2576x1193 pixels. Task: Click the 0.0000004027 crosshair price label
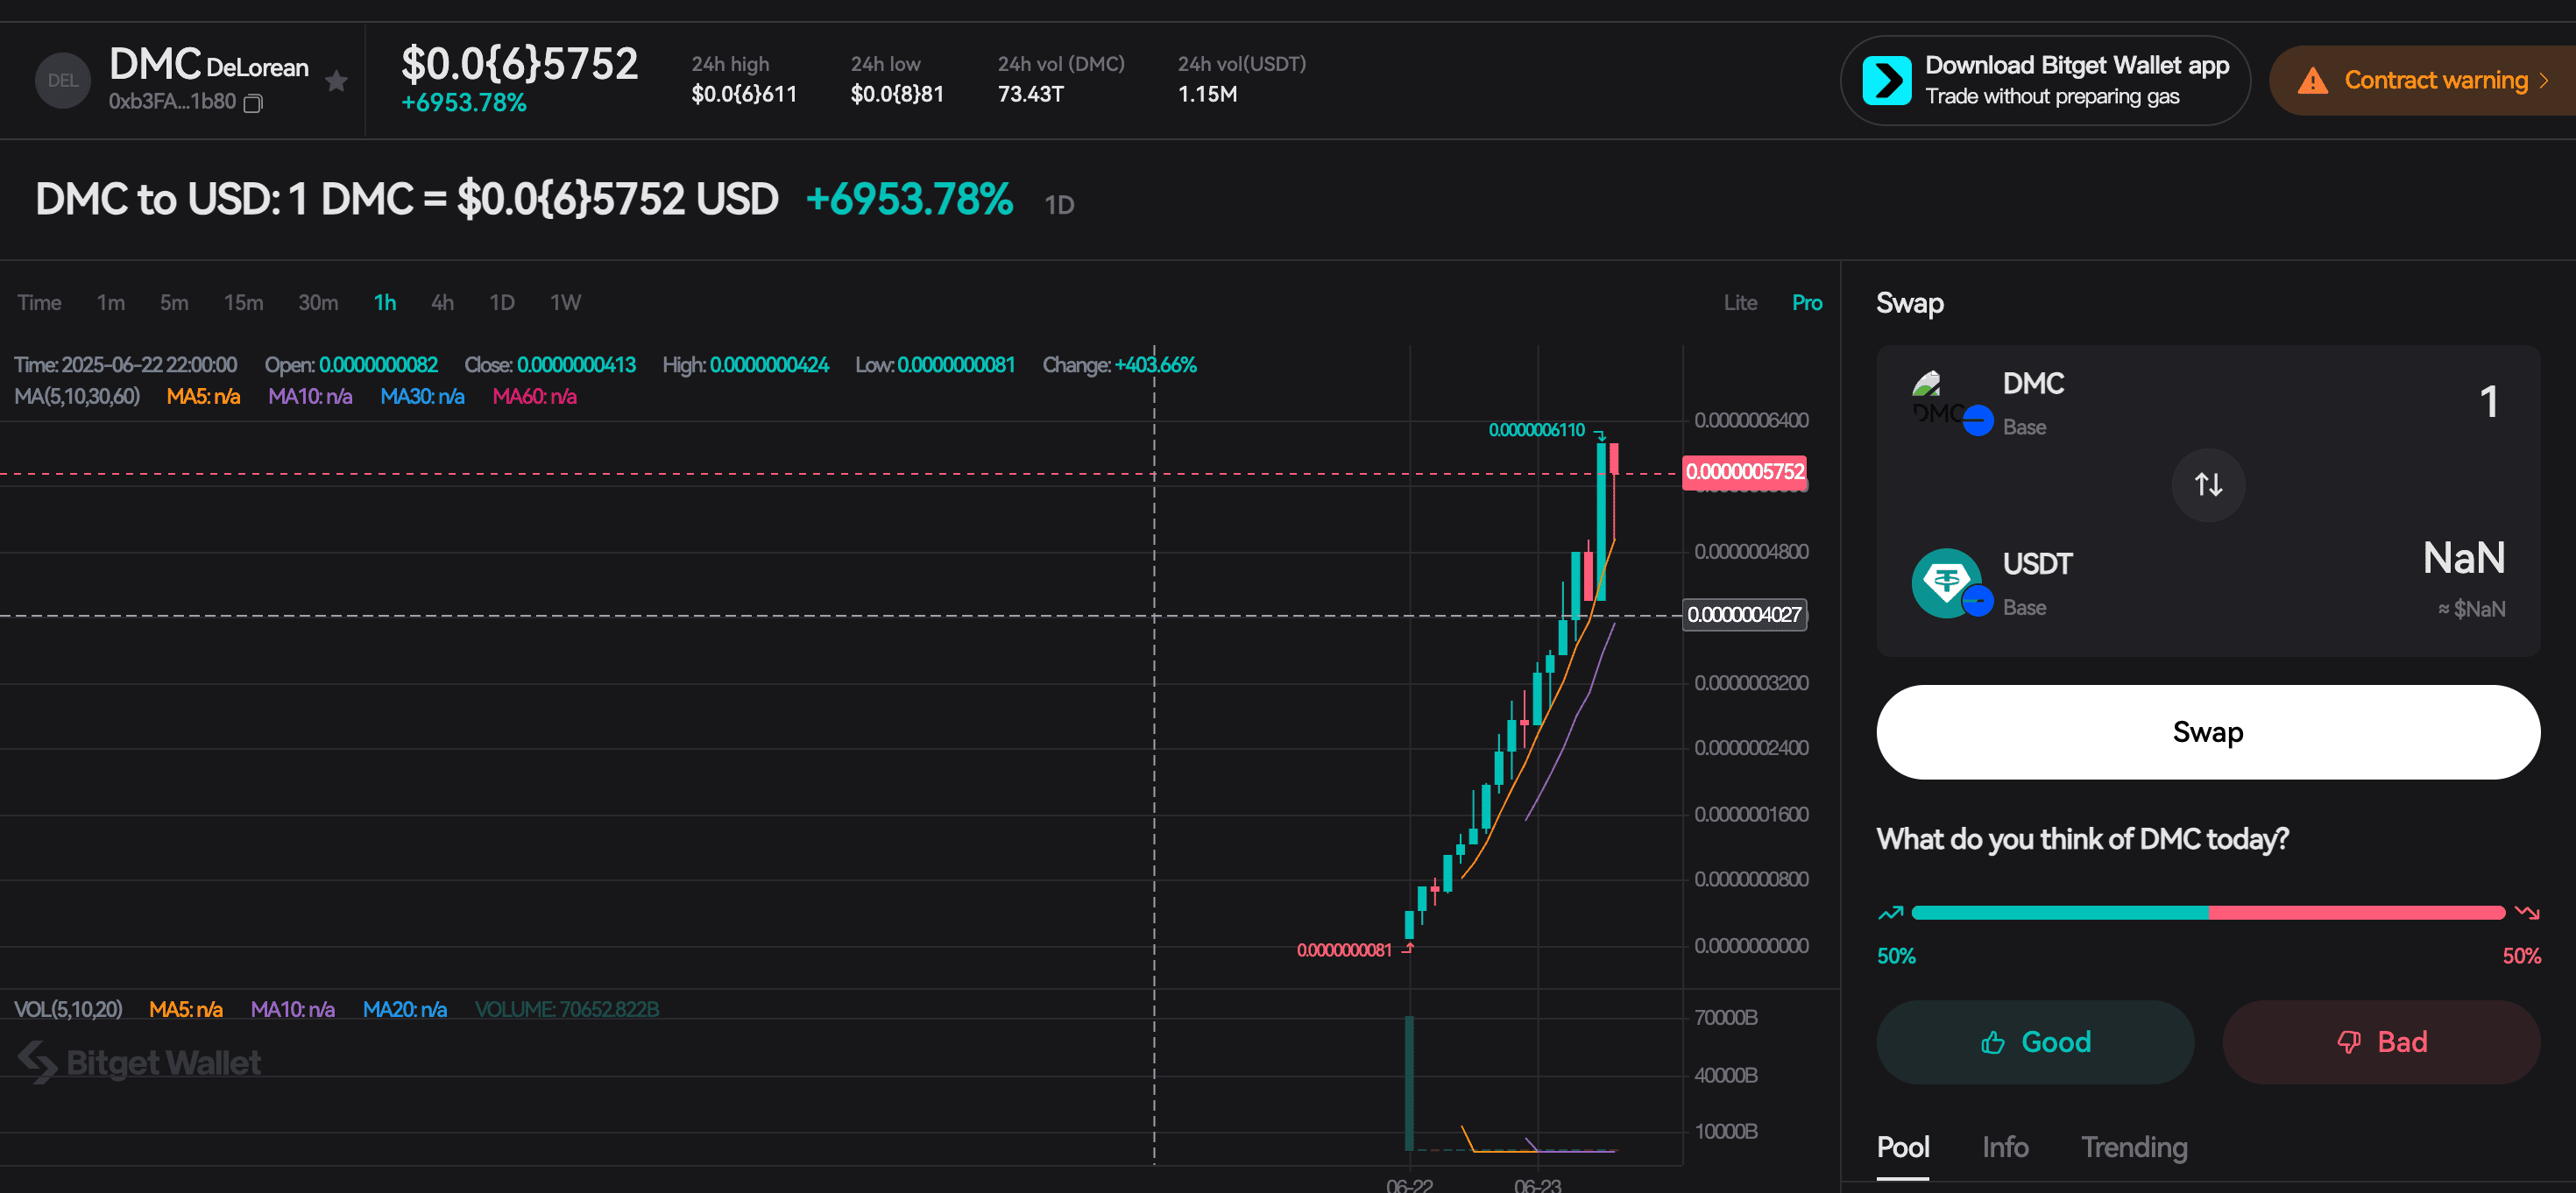pos(1745,614)
